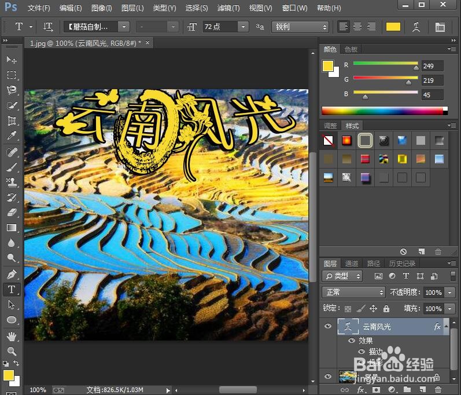Select the Eyedropper tool

[x=12, y=136]
